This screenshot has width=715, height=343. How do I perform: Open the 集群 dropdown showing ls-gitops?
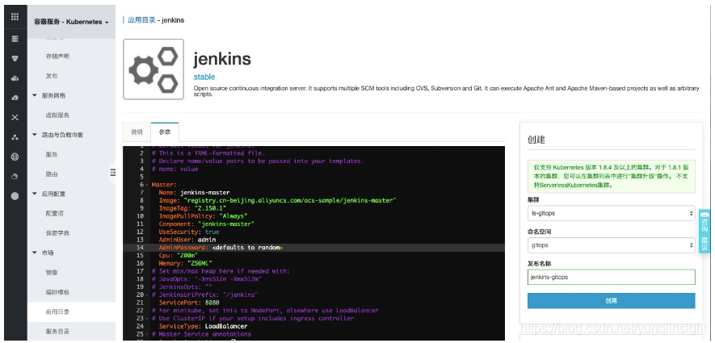point(611,213)
